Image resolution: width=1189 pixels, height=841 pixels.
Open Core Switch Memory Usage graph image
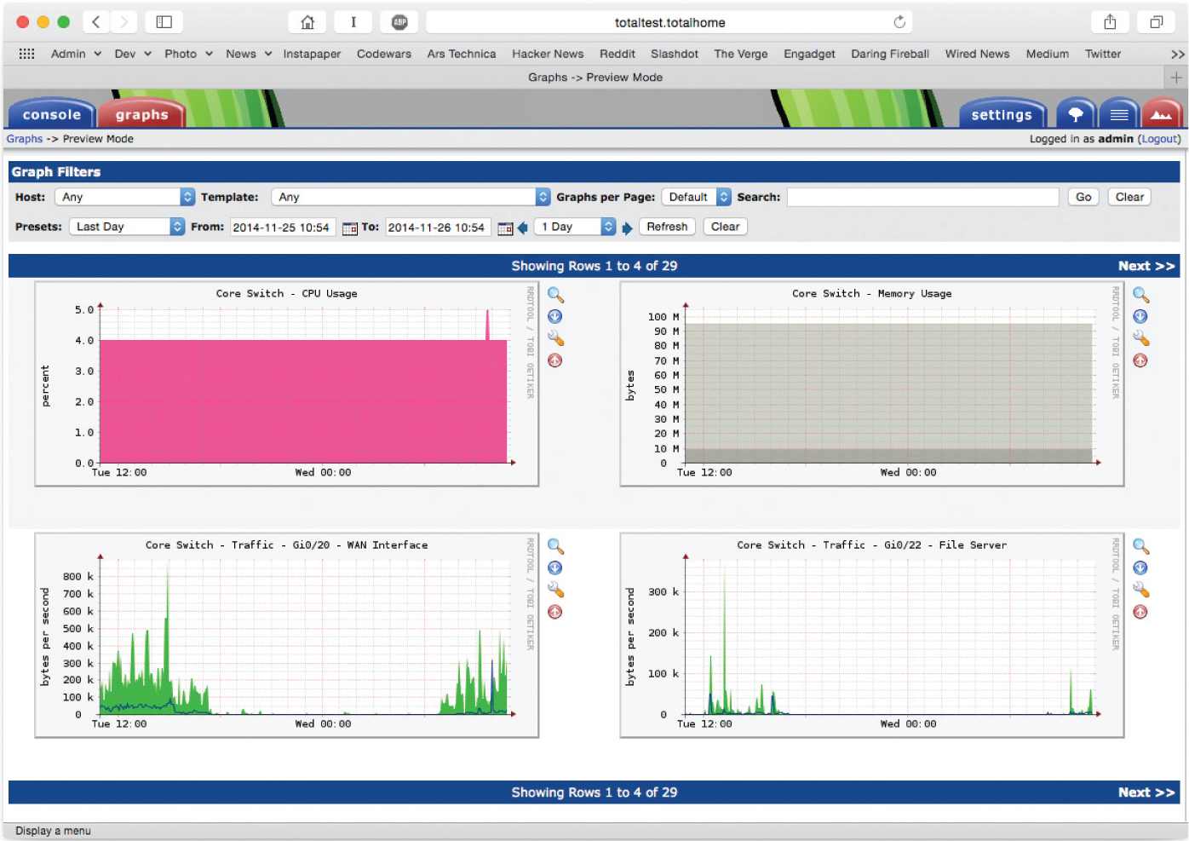point(872,384)
